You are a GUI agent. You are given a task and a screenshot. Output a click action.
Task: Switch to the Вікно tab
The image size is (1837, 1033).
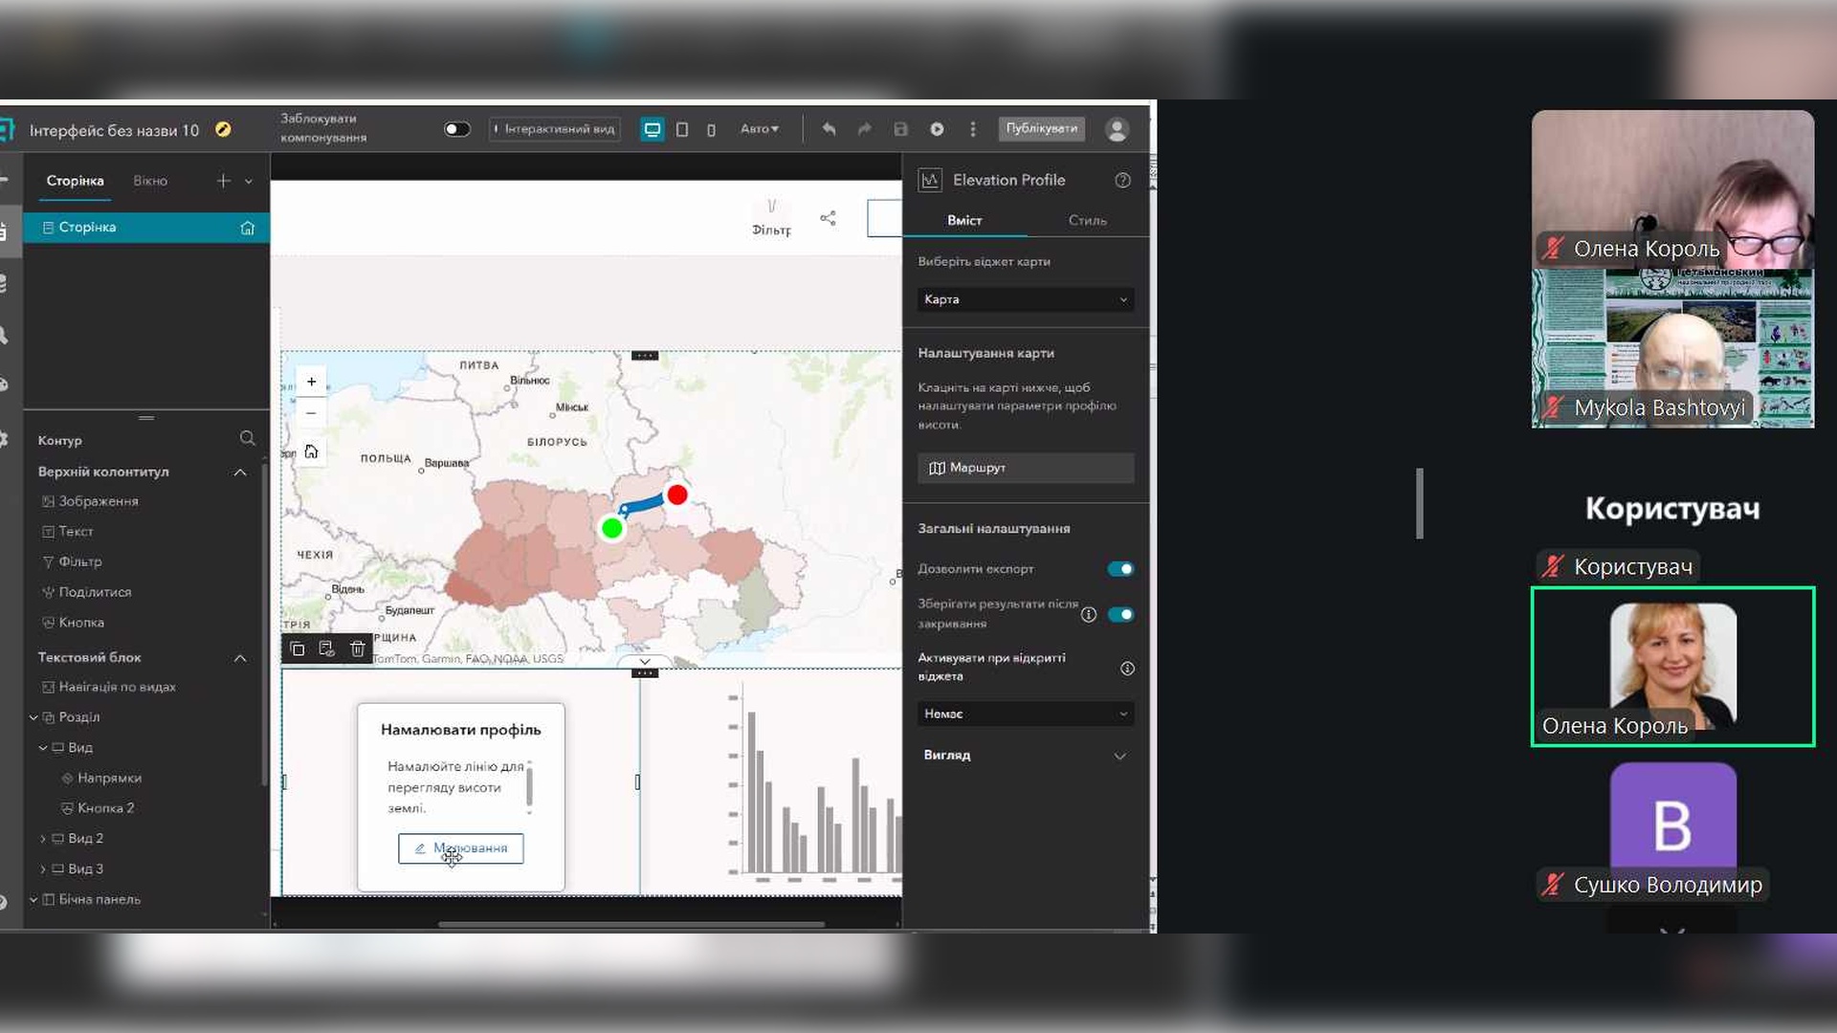click(150, 181)
